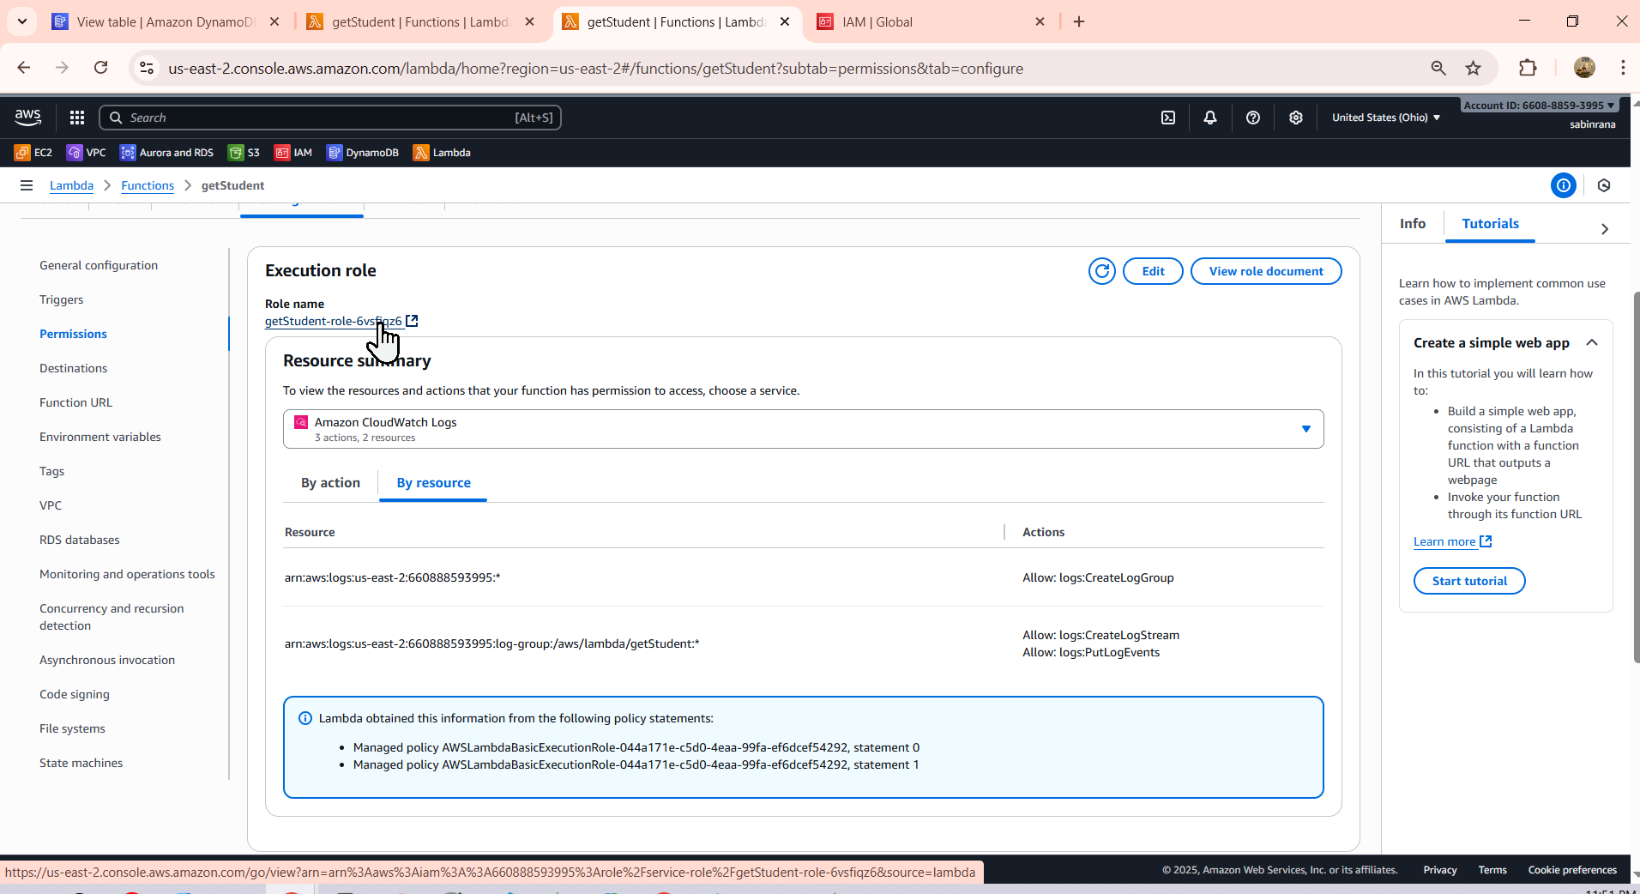The width and height of the screenshot is (1640, 894).
Task: Click the View role document button
Action: [1266, 271]
